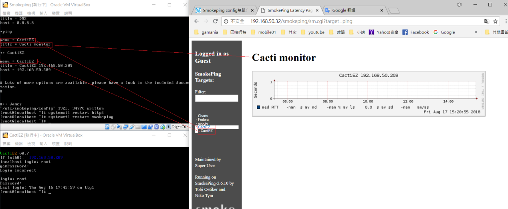Click the optical disc indicator icon
The width and height of the screenshot is (508, 209).
coord(113,127)
